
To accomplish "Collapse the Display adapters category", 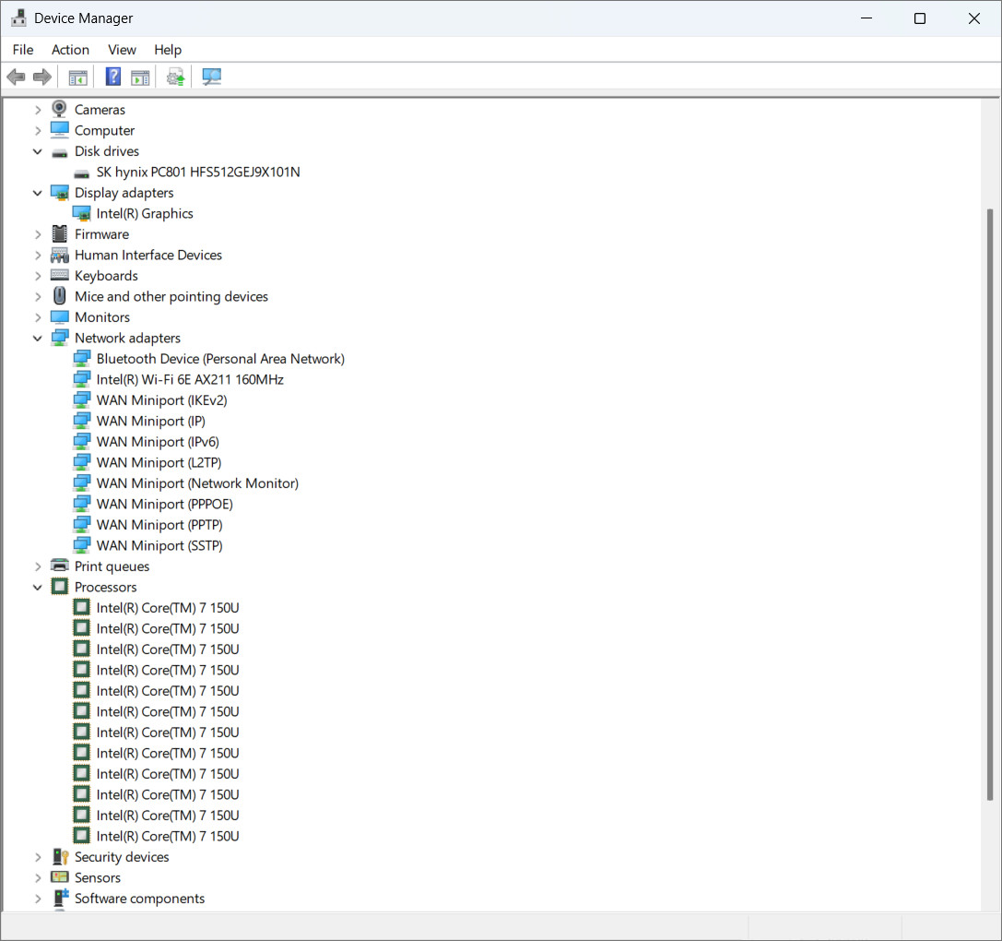I will (38, 193).
